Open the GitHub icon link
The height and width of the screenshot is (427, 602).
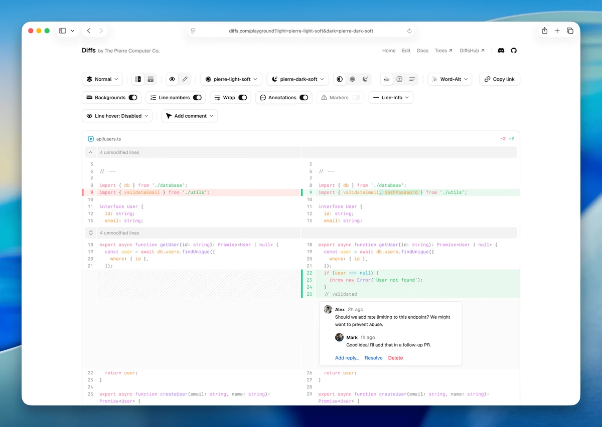pyautogui.click(x=514, y=51)
